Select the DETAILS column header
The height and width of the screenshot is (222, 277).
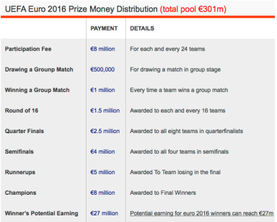pos(142,28)
